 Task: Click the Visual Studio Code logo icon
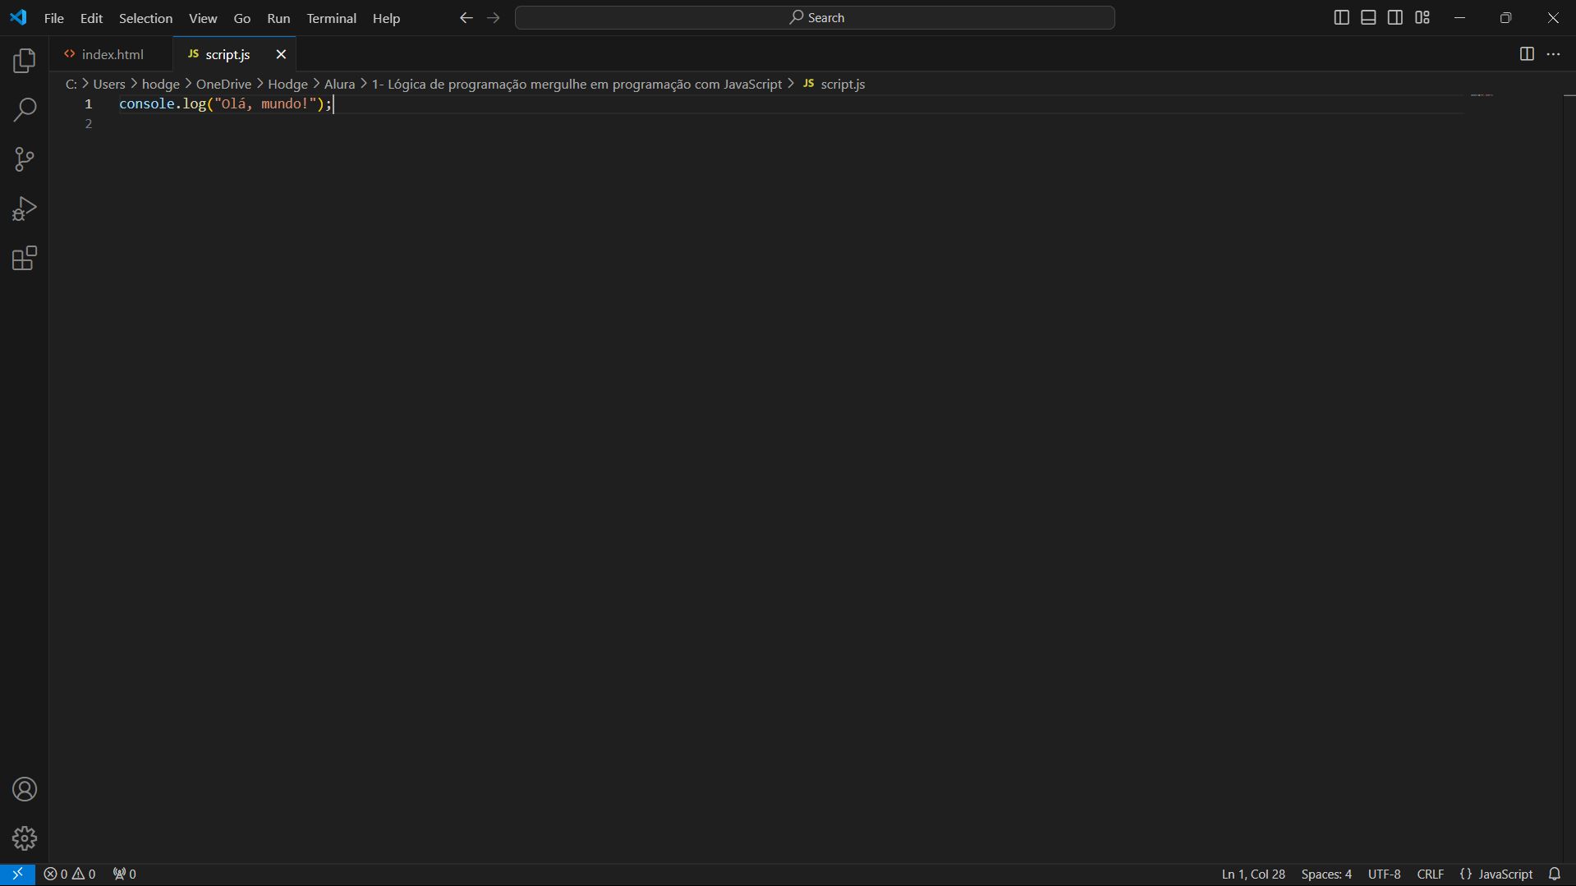pyautogui.click(x=18, y=18)
